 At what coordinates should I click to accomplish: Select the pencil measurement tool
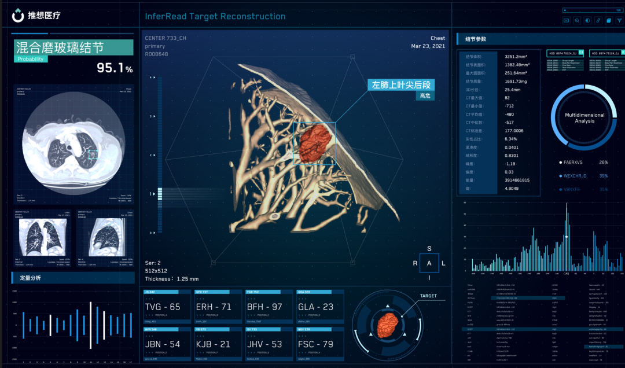[x=598, y=21]
